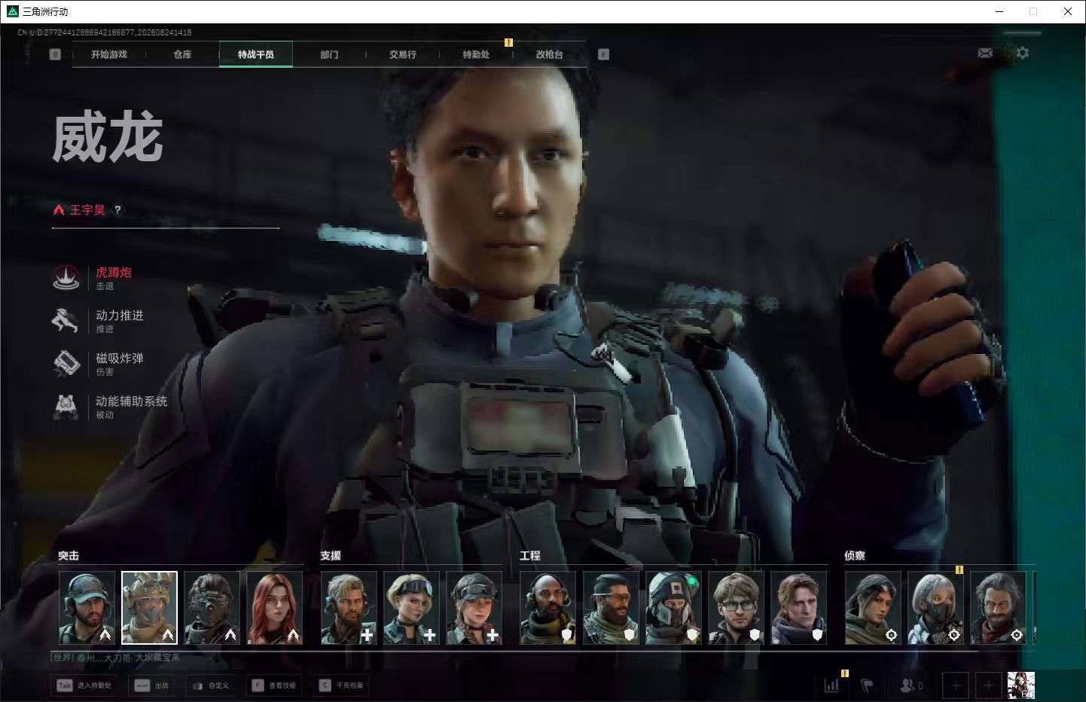The image size is (1086, 702).
Task: Go to the 交易行 tab
Action: point(403,54)
